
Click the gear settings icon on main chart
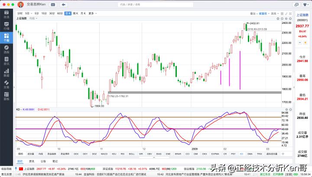coord(286,19)
